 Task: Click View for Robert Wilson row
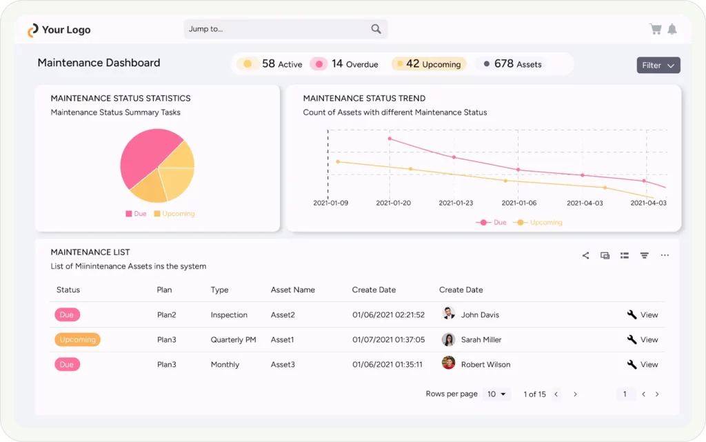coord(649,364)
